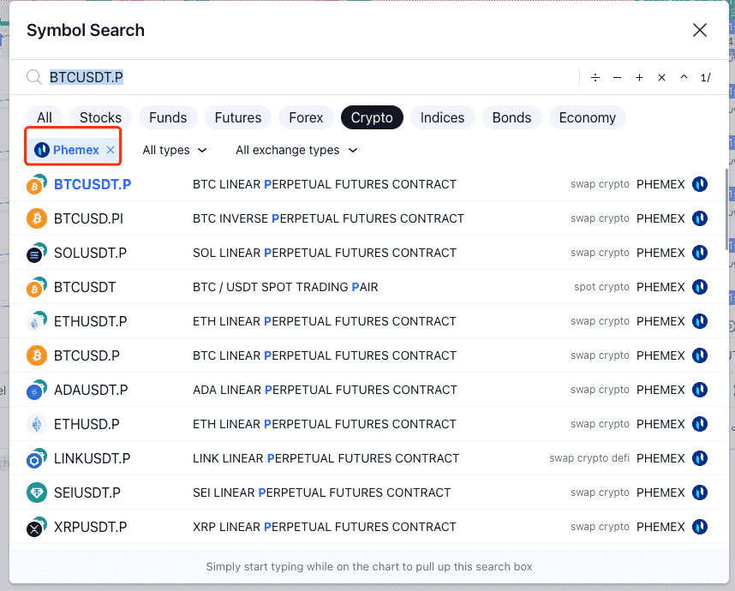735x591 pixels.
Task: Click the Bitcoin icon beside BTCUSD.PI
Action: pyautogui.click(x=37, y=218)
